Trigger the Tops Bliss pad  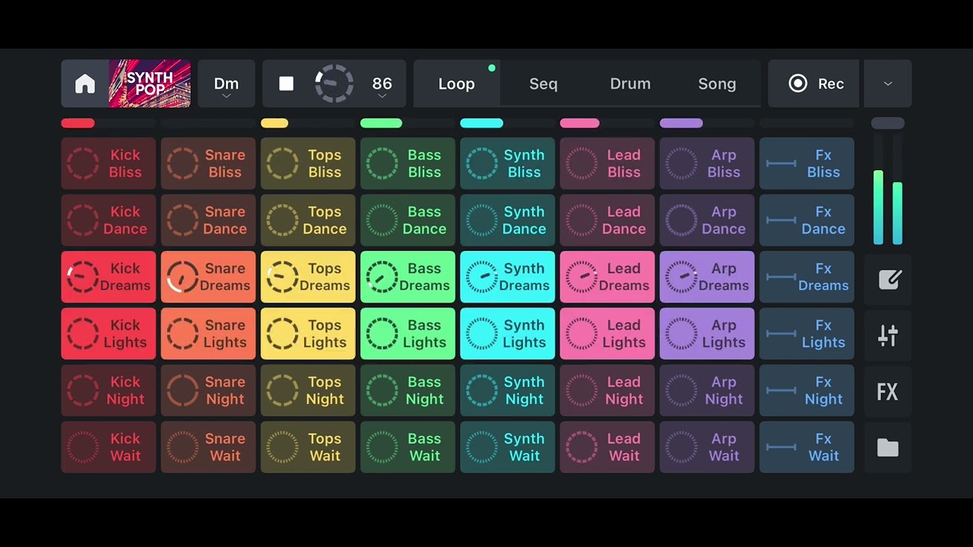coord(308,163)
